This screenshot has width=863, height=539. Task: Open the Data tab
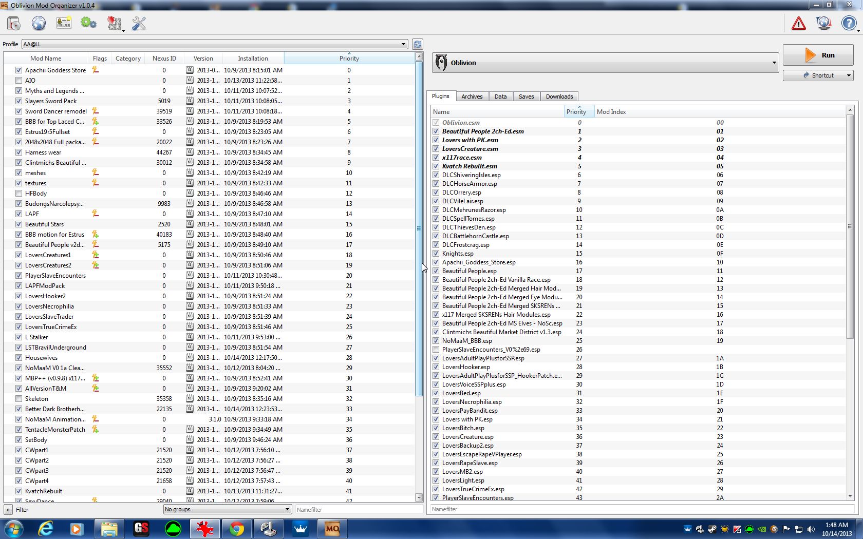[x=500, y=97]
